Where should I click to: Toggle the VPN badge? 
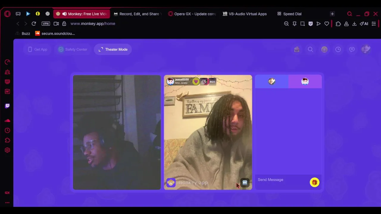pyautogui.click(x=46, y=23)
